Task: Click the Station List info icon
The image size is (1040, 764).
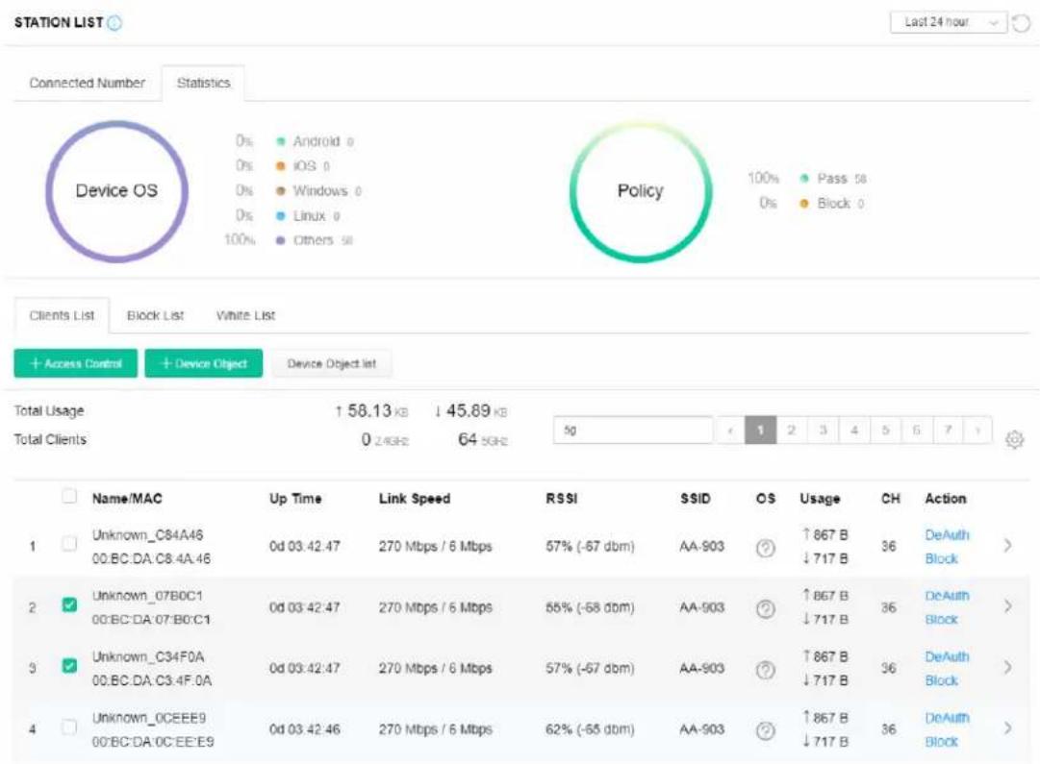Action: (114, 23)
